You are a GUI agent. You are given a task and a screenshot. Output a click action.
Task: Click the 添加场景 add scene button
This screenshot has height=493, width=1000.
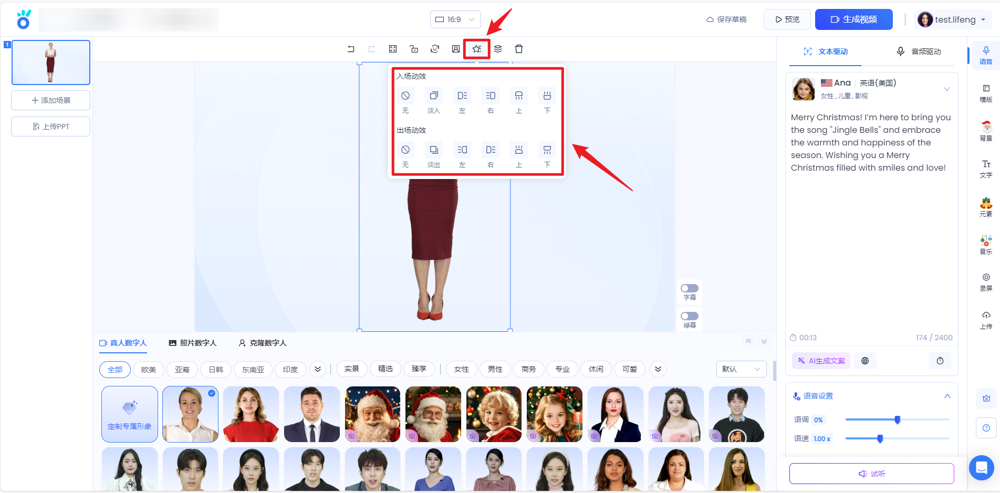[51, 100]
